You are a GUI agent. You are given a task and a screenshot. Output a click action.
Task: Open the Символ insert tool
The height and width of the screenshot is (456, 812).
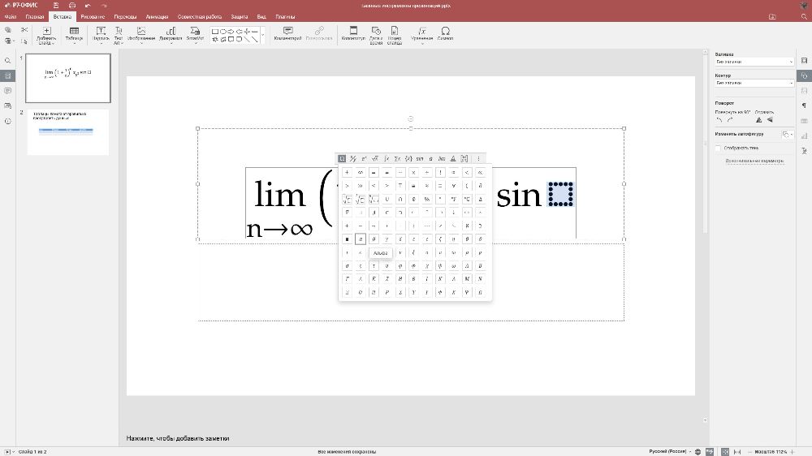[445, 33]
